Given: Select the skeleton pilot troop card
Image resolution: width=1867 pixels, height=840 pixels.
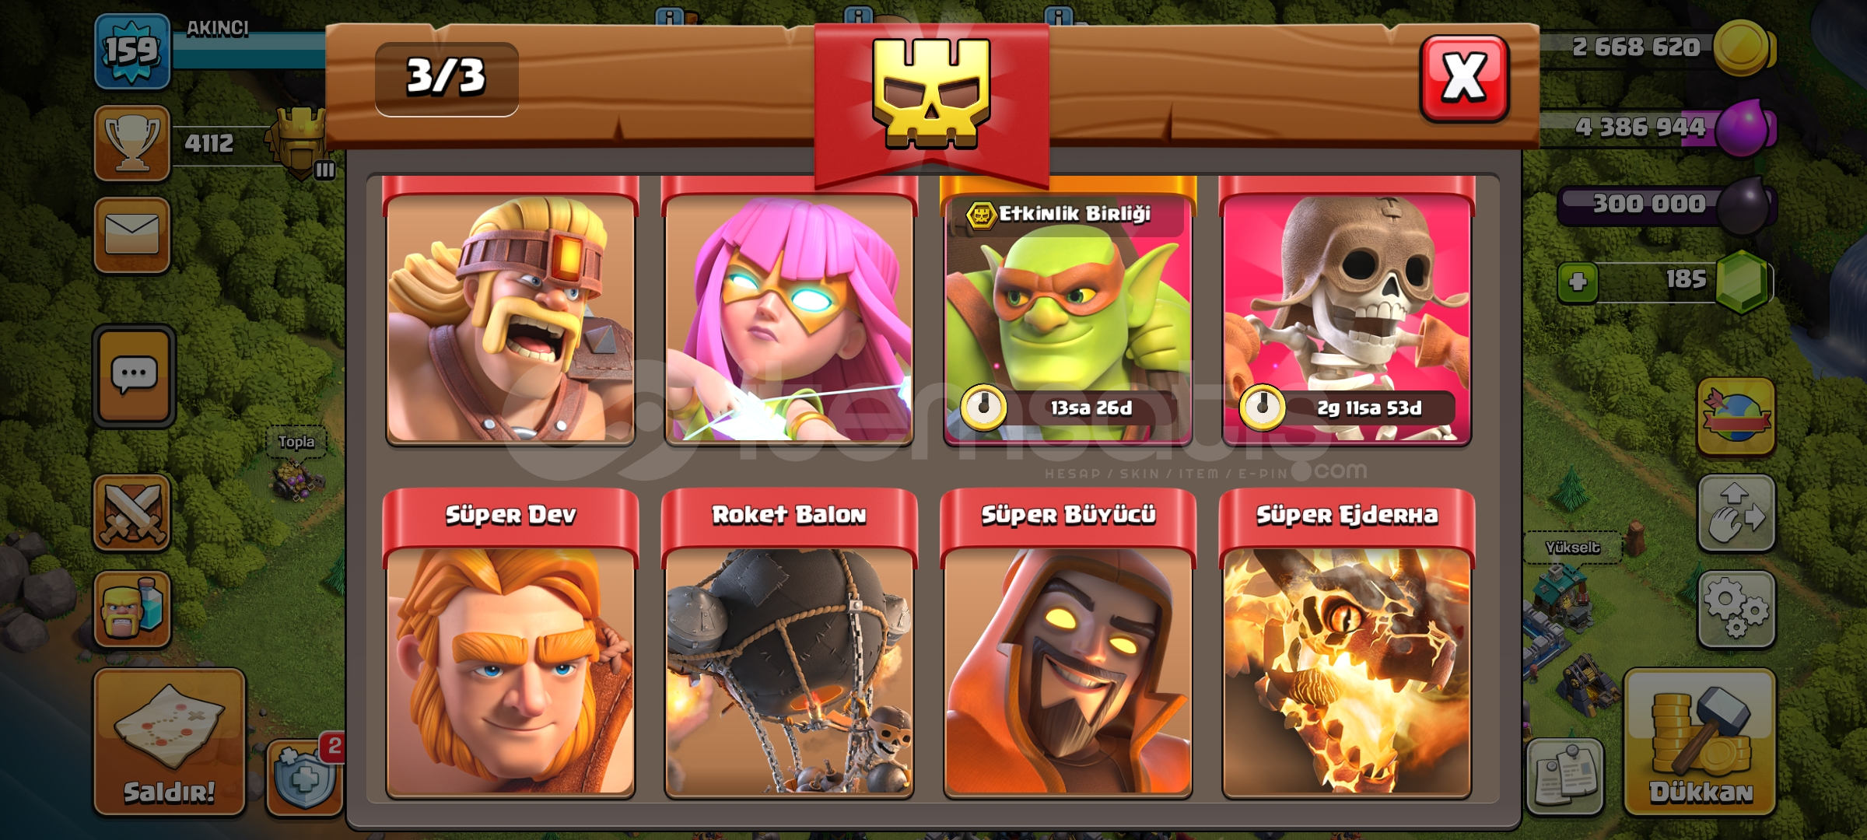Looking at the screenshot, I should (1347, 311).
